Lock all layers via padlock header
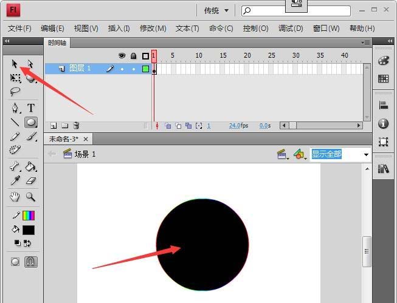397x303 pixels. [x=133, y=56]
